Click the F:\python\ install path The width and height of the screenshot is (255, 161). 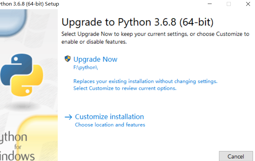[x=86, y=68]
